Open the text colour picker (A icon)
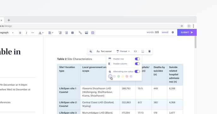 (41, 33)
